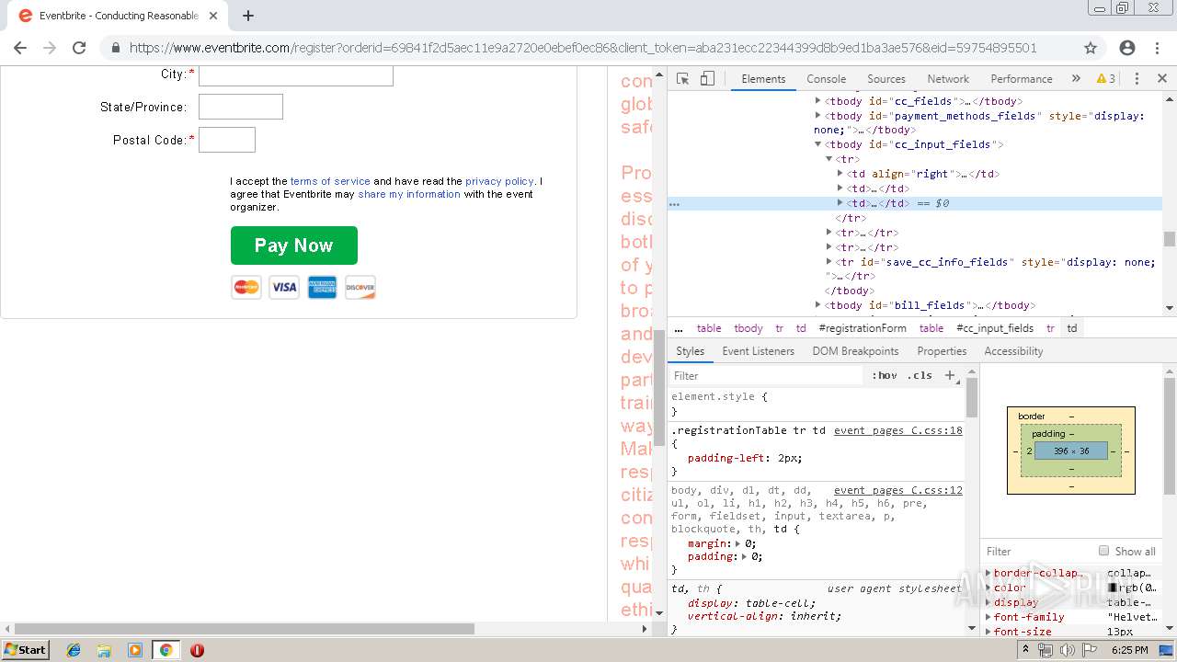Open the Windows Start menu
This screenshot has width=1177, height=662.
pyautogui.click(x=25, y=650)
